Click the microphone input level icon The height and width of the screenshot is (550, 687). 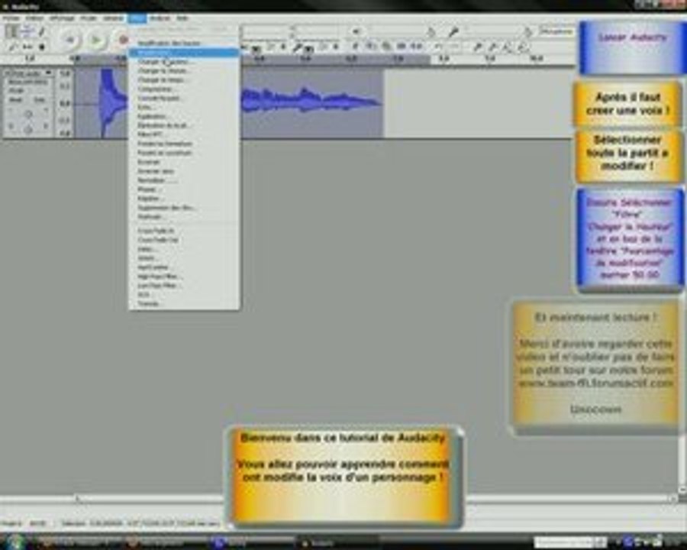point(453,31)
